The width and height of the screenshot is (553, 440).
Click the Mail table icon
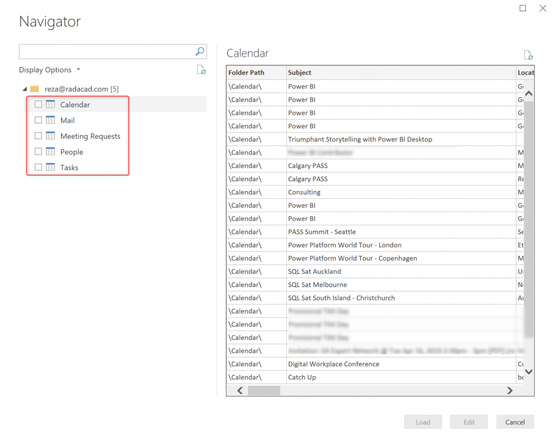pyautogui.click(x=51, y=120)
